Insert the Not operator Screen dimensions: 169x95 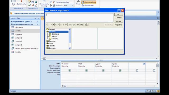pos(78,25)
